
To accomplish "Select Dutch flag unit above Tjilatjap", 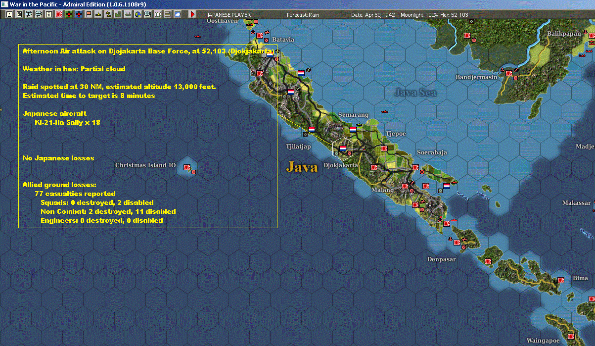I will pos(311,129).
